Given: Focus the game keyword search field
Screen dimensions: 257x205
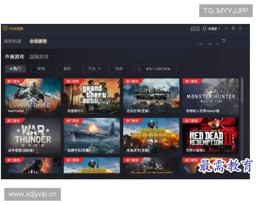Looking at the screenshot, I should point(155,69).
